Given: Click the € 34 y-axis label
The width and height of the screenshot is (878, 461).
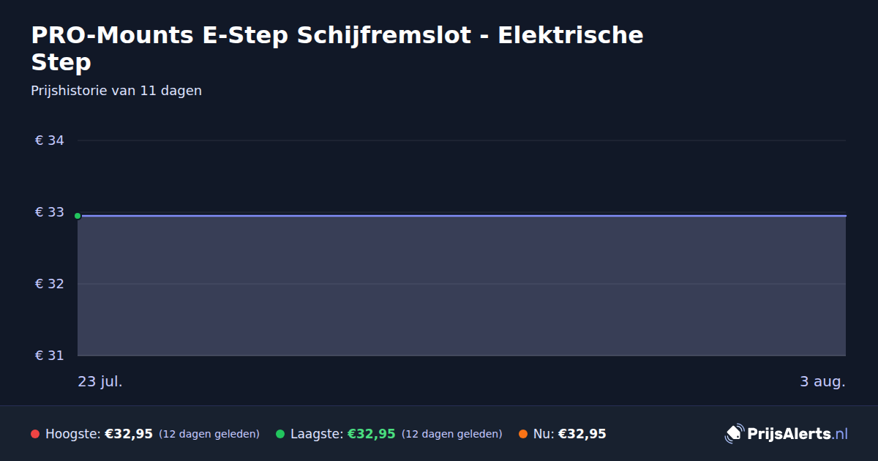Looking at the screenshot, I should [50, 140].
